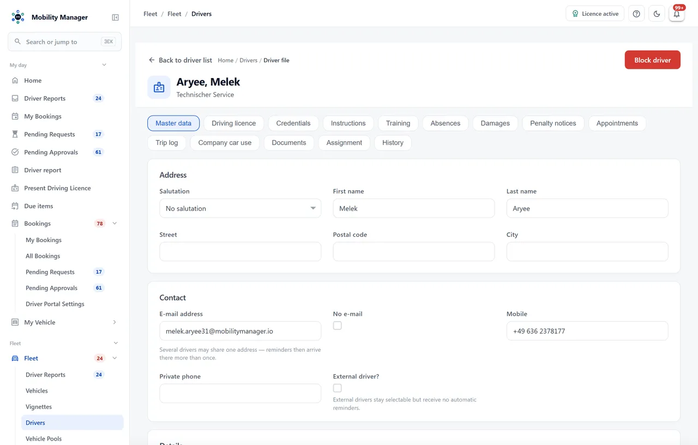Click the My Bookings calendar icon under My day

[15, 116]
